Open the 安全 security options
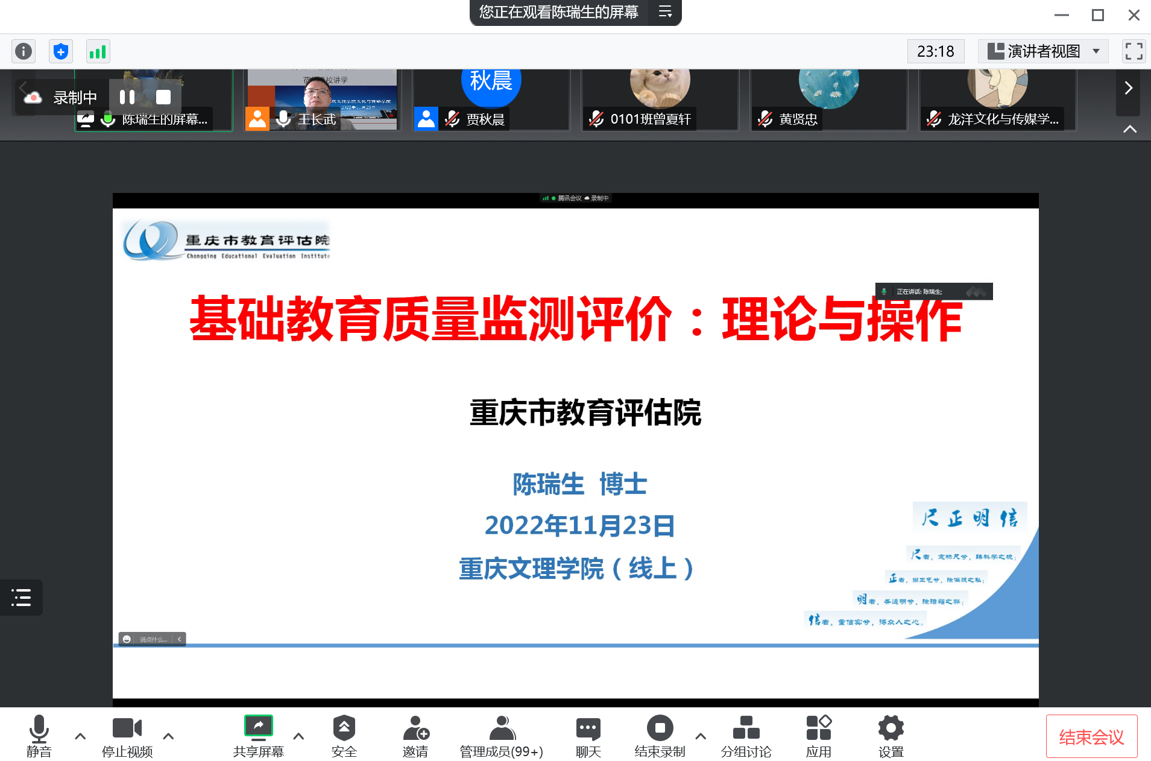The height and width of the screenshot is (761, 1151). 344,734
